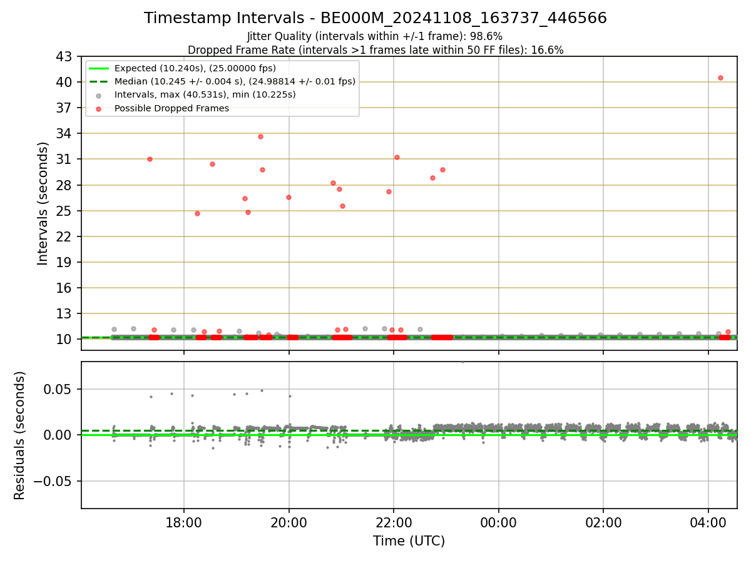The image size is (751, 563).
Task: Click the highest red point near 40 seconds
Action: coord(720,78)
